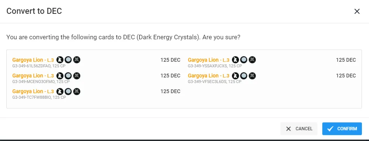The height and width of the screenshot is (141, 369).
Task: Open Gargoya Lion card MCENO3OFMO link
Action: tap(33, 76)
